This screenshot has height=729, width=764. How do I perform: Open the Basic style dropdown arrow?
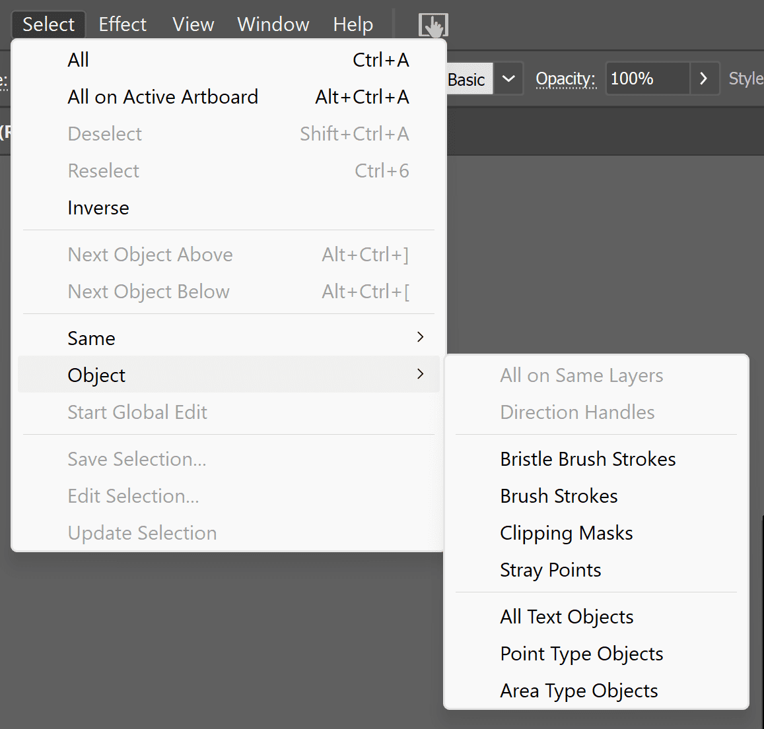[x=508, y=79]
